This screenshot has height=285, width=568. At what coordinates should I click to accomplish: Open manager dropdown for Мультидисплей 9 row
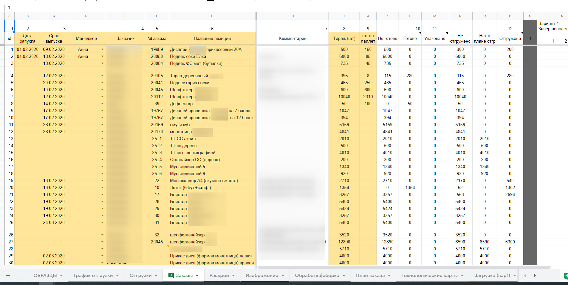tap(102, 173)
